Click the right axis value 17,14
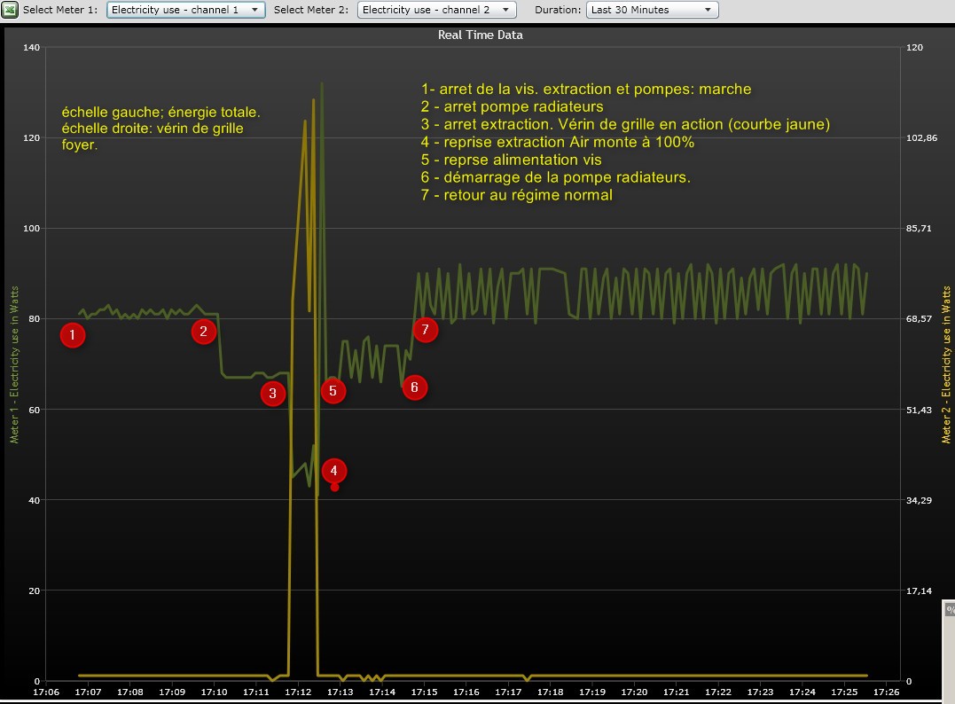Screen dimensions: 955x704 [x=919, y=591]
